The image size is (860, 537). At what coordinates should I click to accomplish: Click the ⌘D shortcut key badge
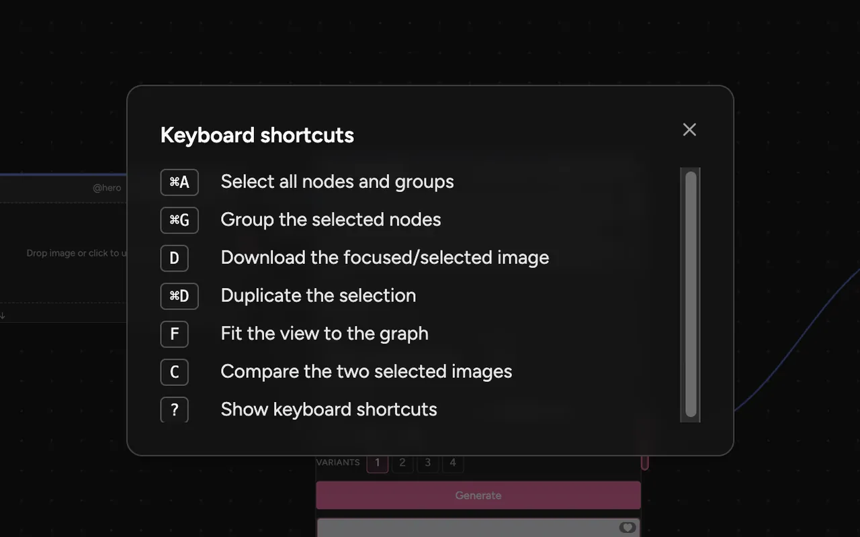point(179,296)
